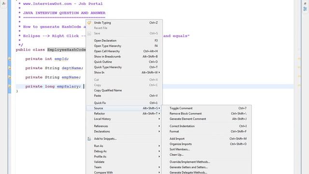Click Generate Delegate Methods...

(207, 172)
